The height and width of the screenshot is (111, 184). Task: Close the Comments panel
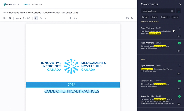(180, 4)
